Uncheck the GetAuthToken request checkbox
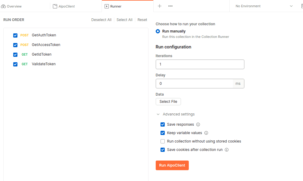 [x=15, y=35]
